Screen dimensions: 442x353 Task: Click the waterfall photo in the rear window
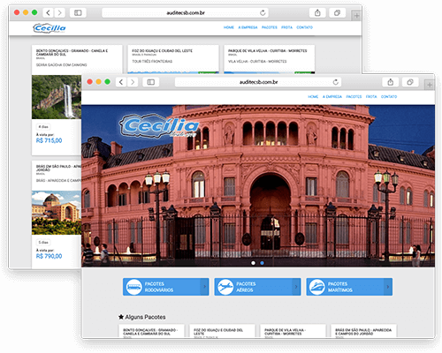[57, 97]
